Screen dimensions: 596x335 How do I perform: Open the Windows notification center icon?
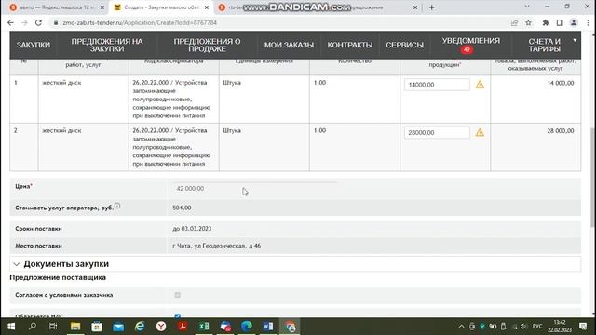coord(583,327)
